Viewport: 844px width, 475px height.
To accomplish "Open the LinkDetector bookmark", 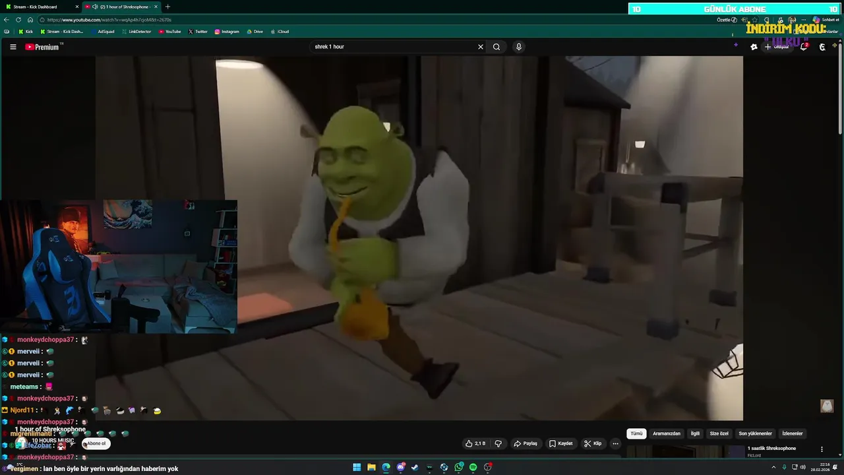I will point(136,32).
